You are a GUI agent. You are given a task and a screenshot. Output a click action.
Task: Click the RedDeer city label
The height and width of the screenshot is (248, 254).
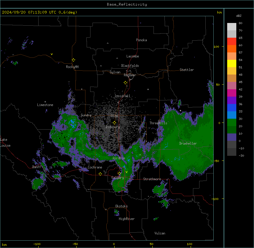pyautogui.click(x=130, y=75)
